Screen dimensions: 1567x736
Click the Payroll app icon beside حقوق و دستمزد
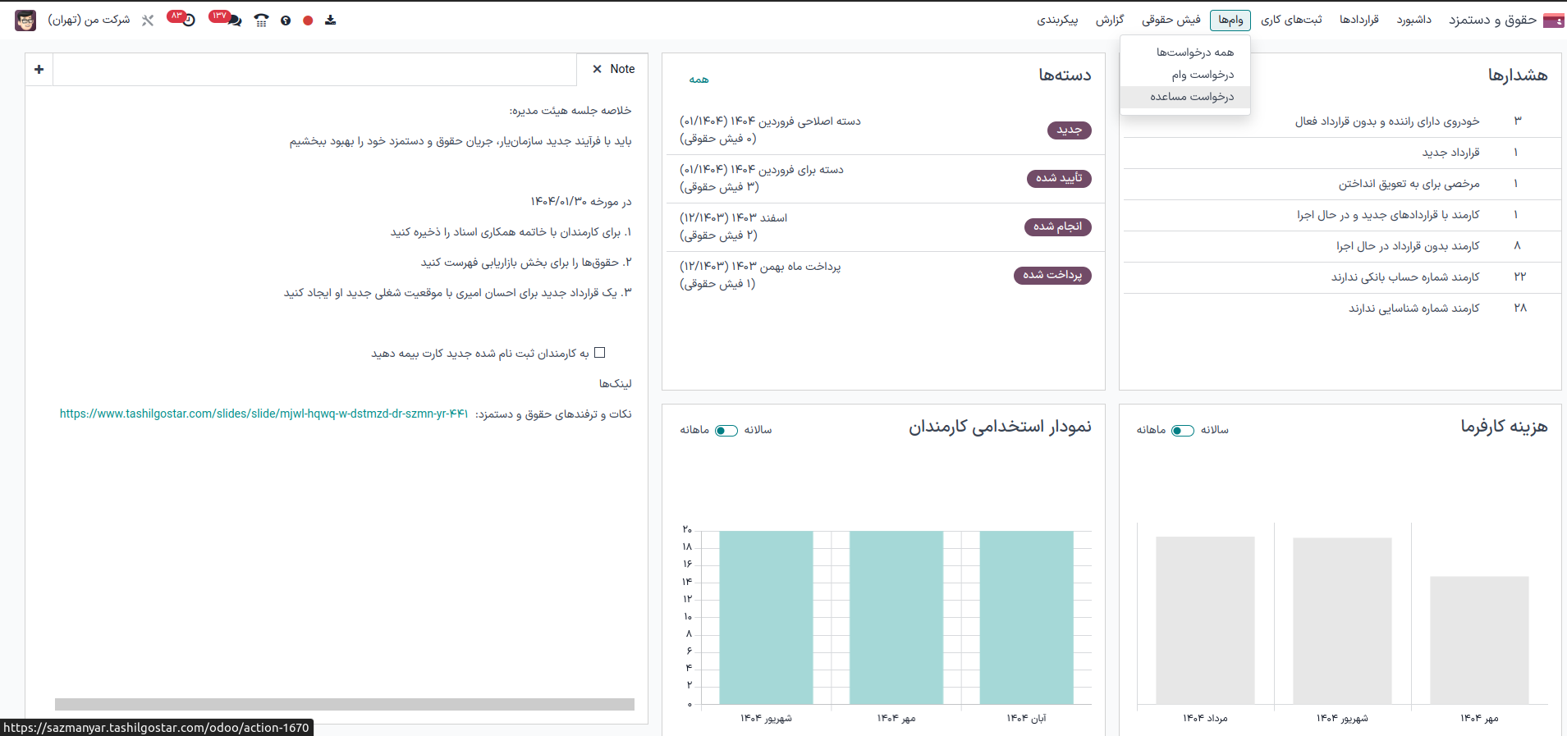tap(1553, 21)
